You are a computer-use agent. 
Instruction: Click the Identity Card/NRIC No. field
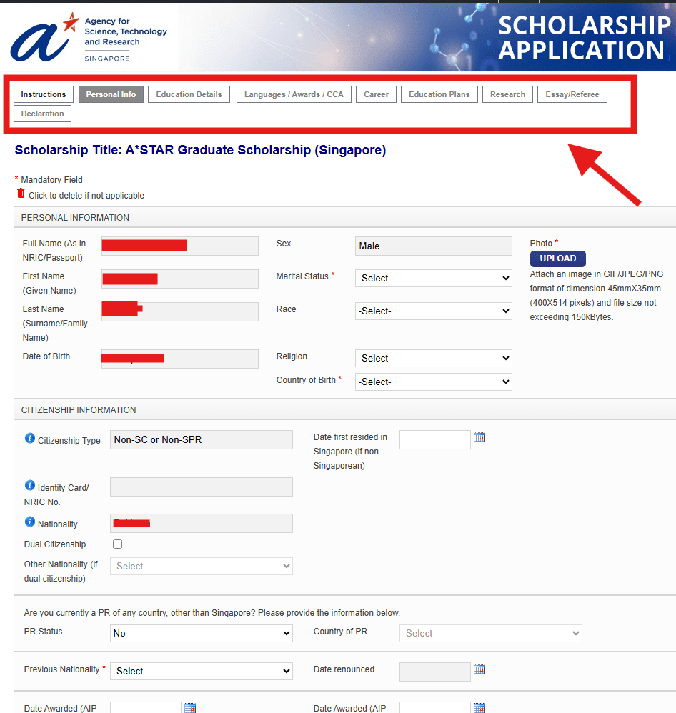(201, 487)
